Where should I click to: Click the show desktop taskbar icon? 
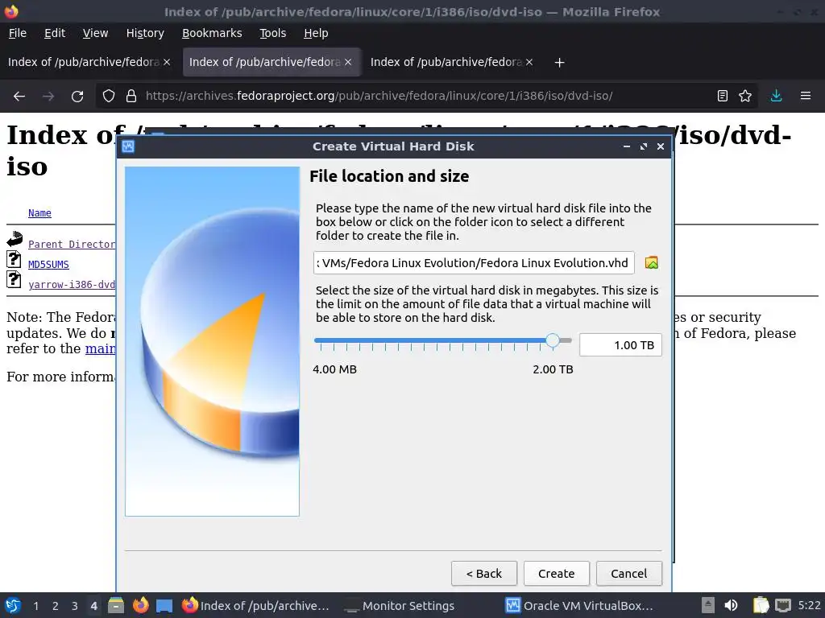(164, 606)
